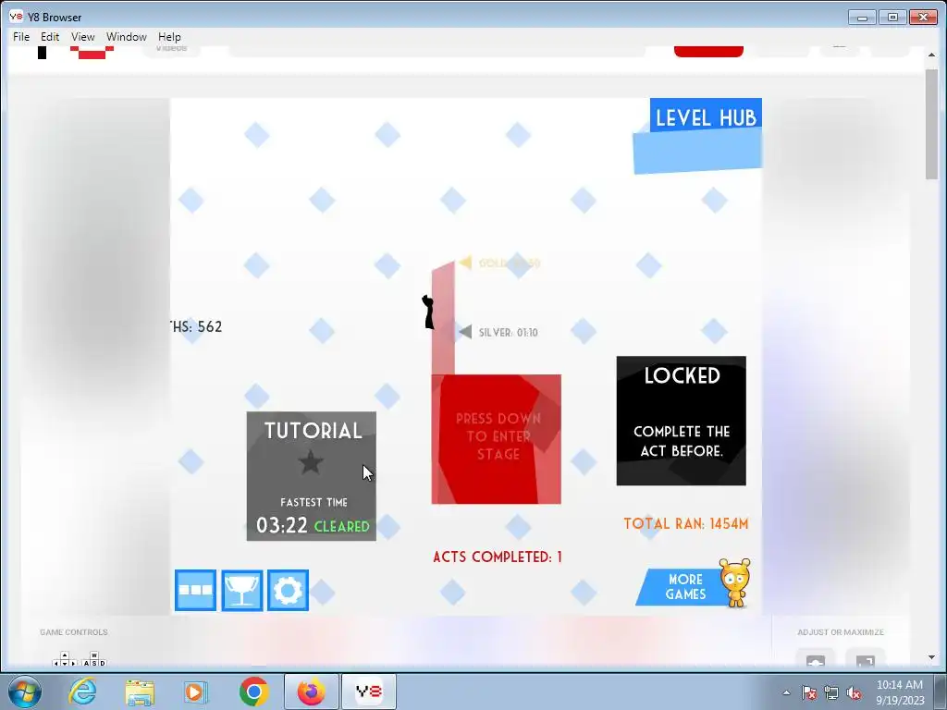Image resolution: width=947 pixels, height=710 pixels.
Task: Click the Acts Completed: 1 text
Action: (498, 557)
